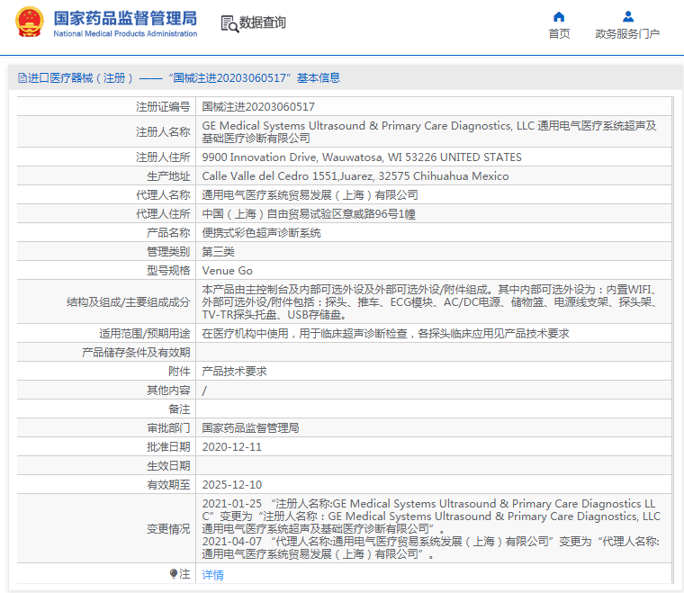This screenshot has height=593, width=684.
Task: Open the 详情 link
Action: (213, 575)
